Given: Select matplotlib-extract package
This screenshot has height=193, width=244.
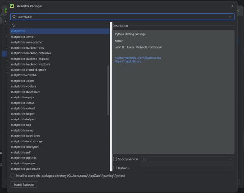Looking at the screenshot, I should pos(60,108).
